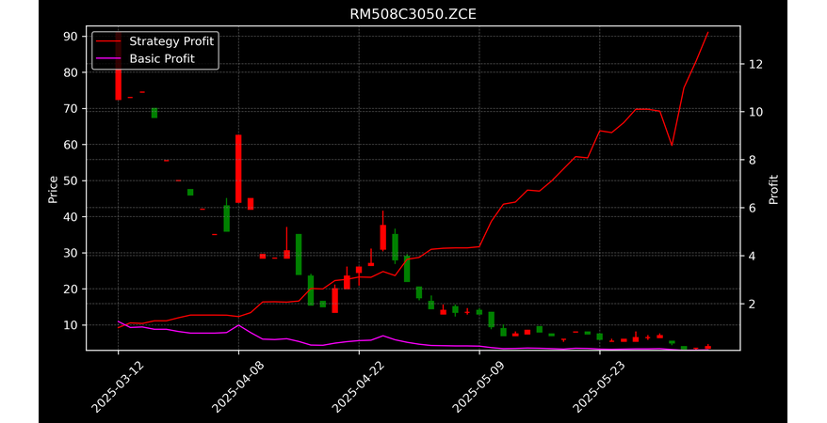Click the tall red candlestick at 2025-04-08
The height and width of the screenshot is (423, 827).
(x=238, y=169)
